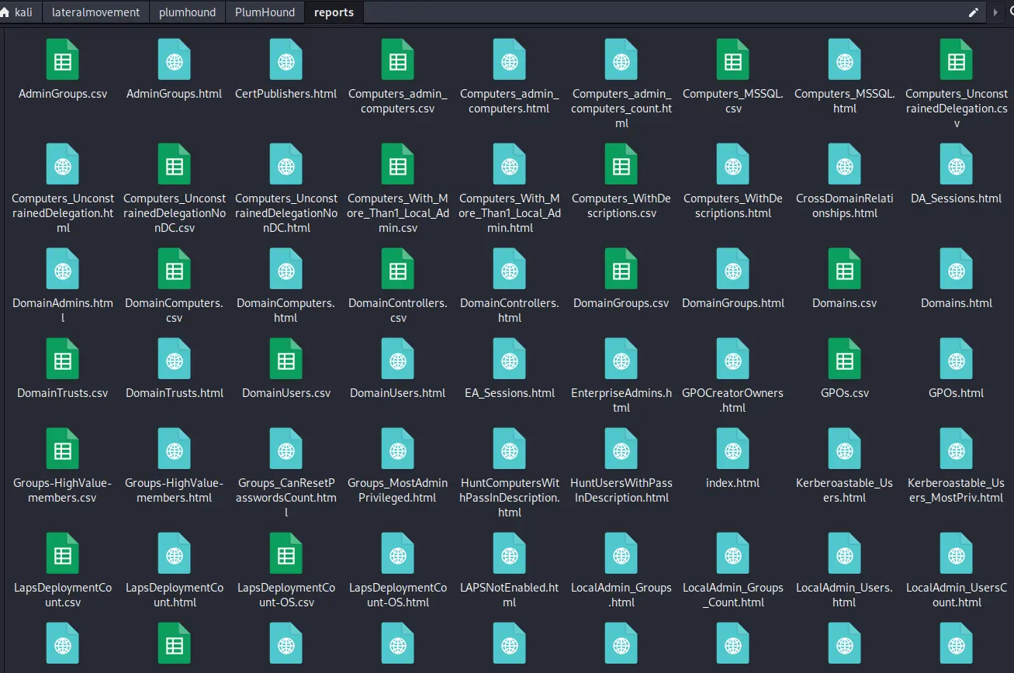Navigate to the lateralmovement breadcrumb folder
This screenshot has width=1014, height=673.
(96, 12)
